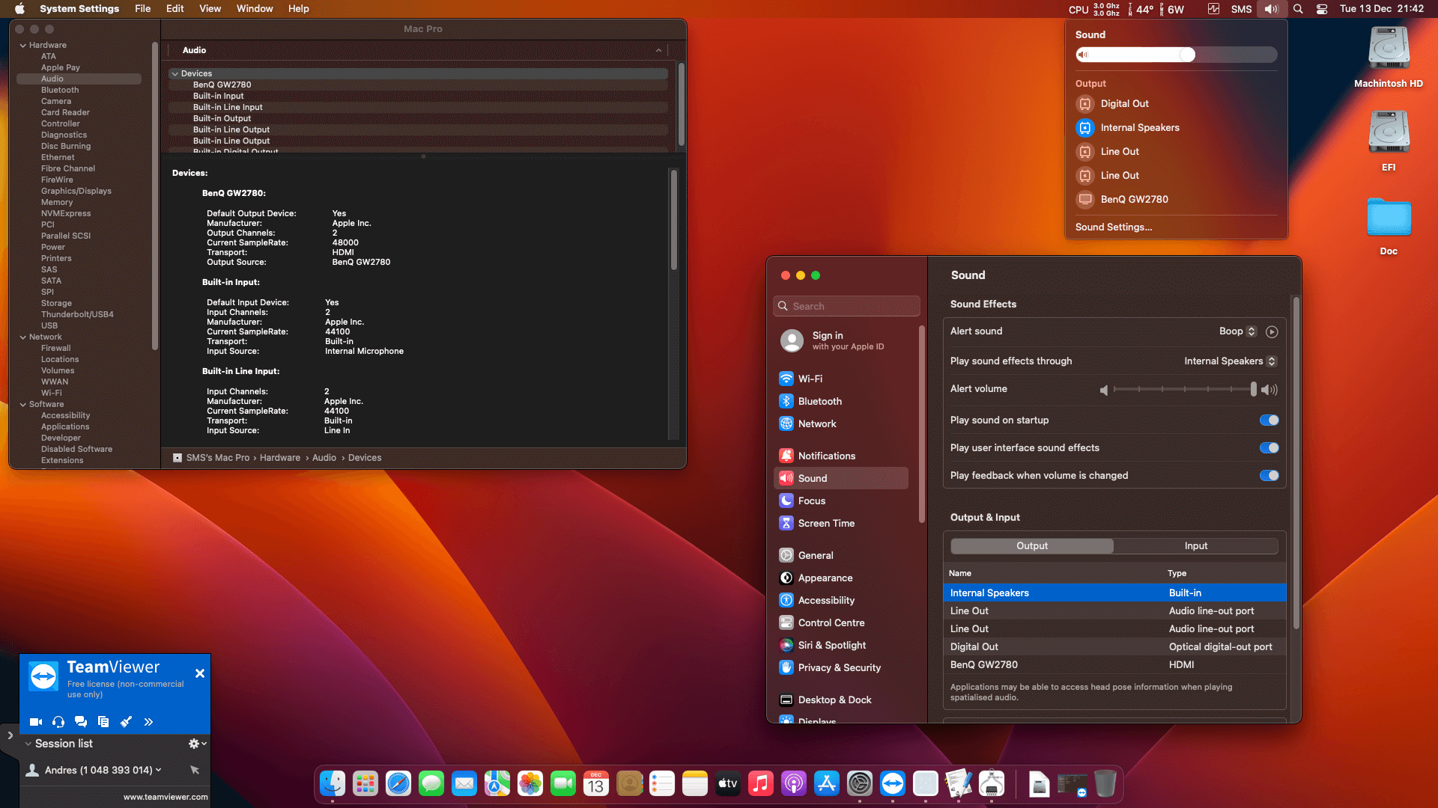Turn off Play feedback when volume is changed
The width and height of the screenshot is (1438, 808).
click(1268, 475)
